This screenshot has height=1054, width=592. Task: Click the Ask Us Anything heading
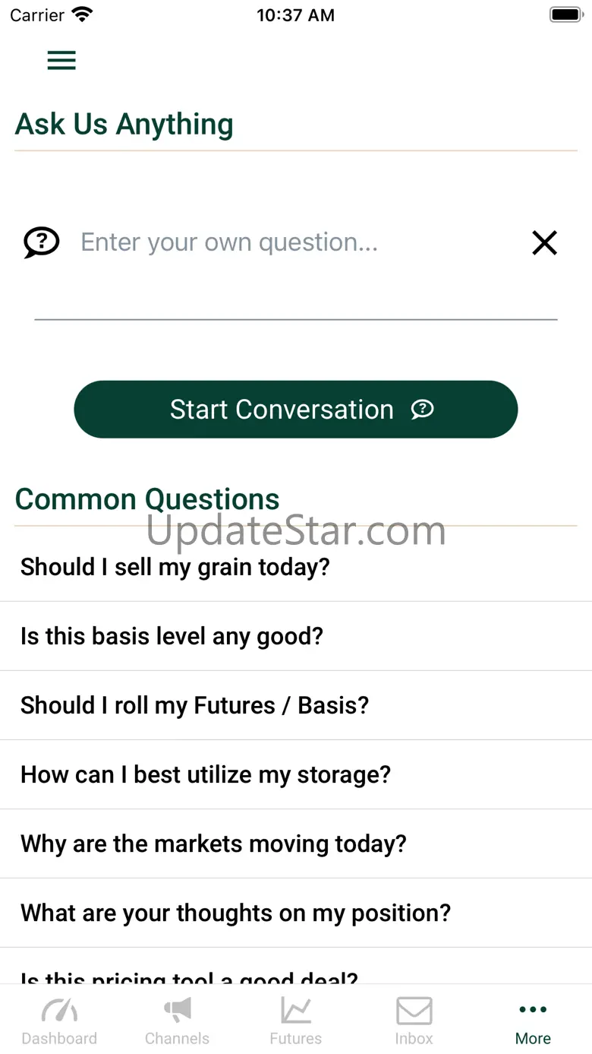point(124,125)
